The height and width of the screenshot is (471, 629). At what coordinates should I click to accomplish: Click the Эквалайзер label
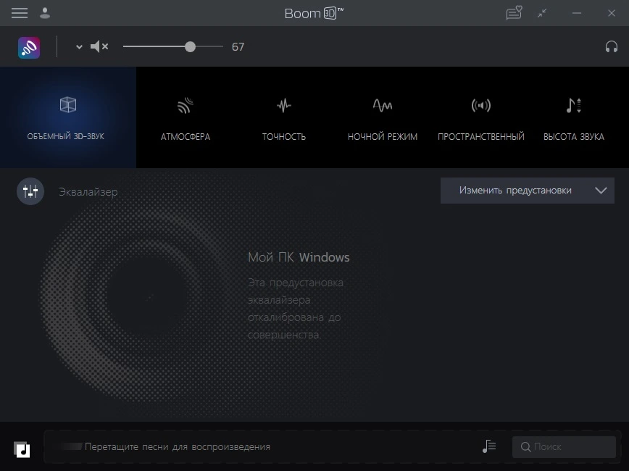88,192
